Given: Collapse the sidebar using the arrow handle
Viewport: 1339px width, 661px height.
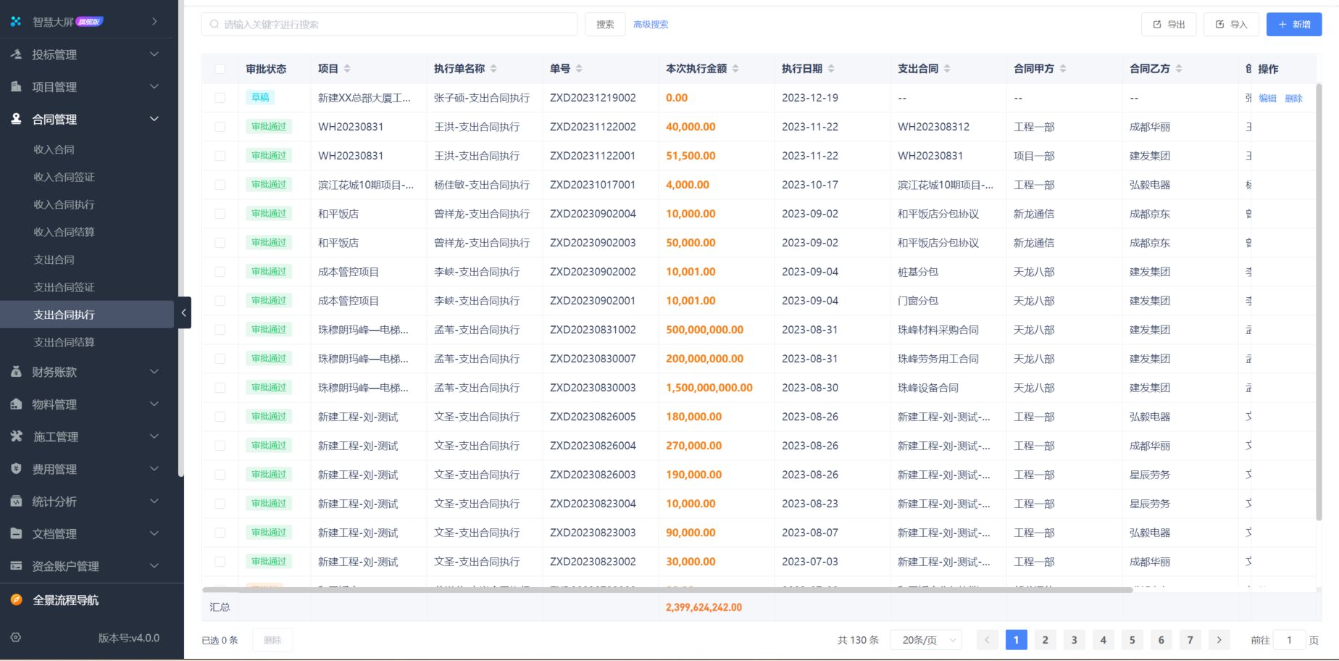Looking at the screenshot, I should [x=183, y=313].
